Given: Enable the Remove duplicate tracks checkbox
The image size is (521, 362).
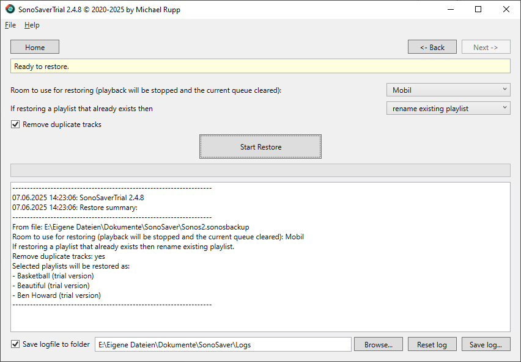Looking at the screenshot, I should tap(15, 125).
